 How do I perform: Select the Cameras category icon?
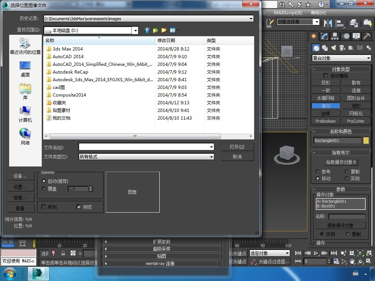(x=342, y=48)
